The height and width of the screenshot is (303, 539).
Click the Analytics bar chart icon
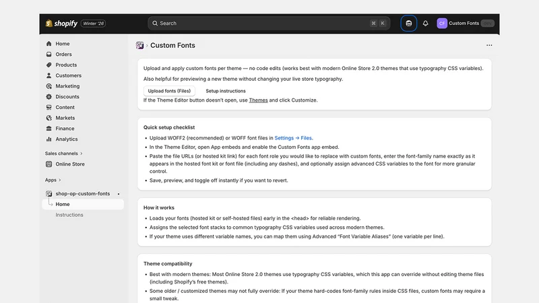click(49, 139)
